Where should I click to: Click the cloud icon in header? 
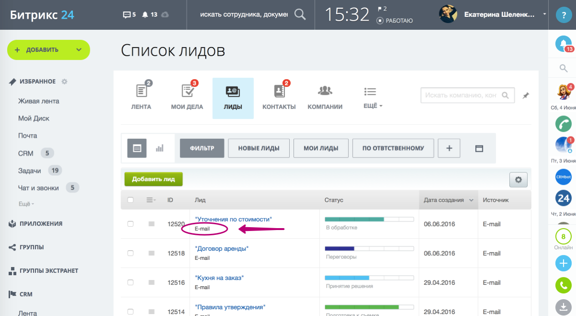(165, 15)
